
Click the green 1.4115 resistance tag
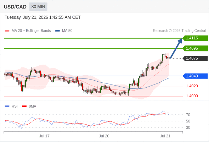coord(195,38)
